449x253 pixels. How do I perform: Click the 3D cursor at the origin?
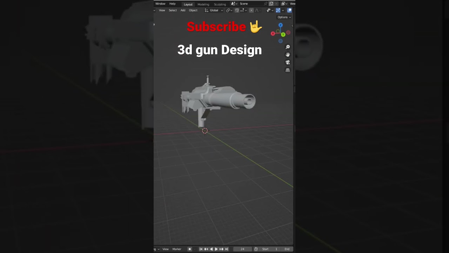pyautogui.click(x=205, y=131)
